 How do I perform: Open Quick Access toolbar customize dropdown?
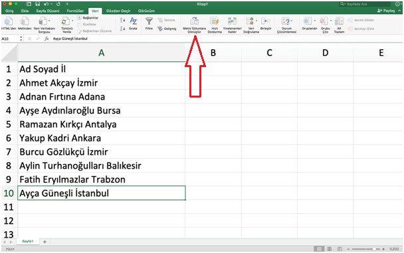pos(67,5)
